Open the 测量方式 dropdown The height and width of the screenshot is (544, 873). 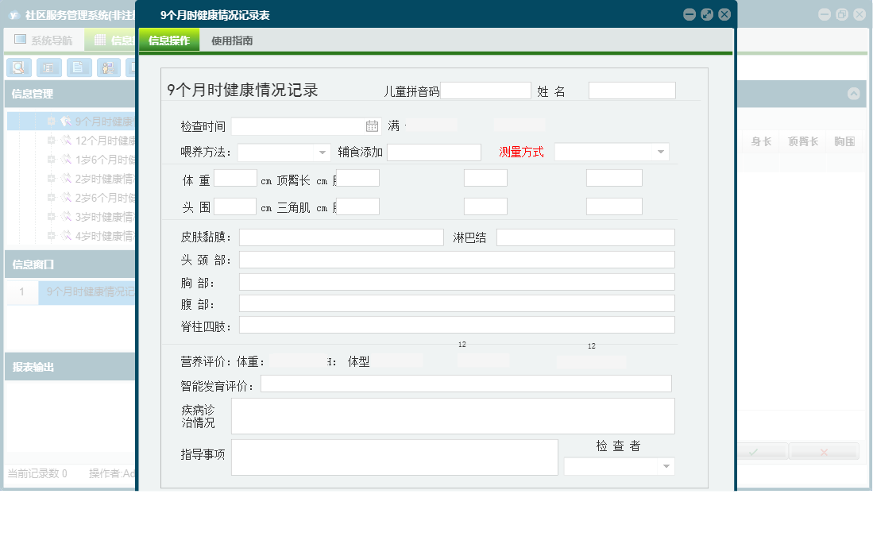pyautogui.click(x=661, y=152)
